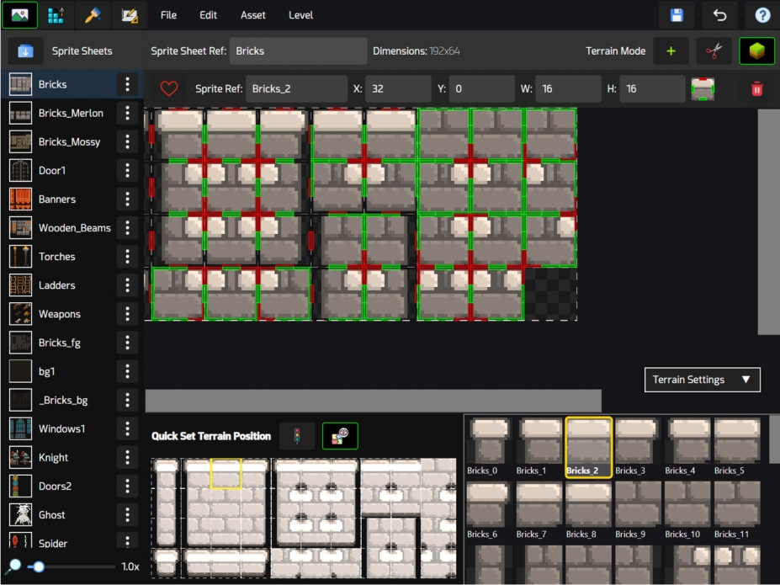
Task: Open help with question mark icon
Action: [x=762, y=15]
